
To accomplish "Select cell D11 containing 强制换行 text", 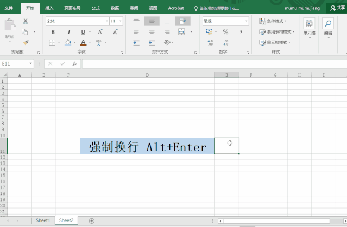I will [147, 146].
